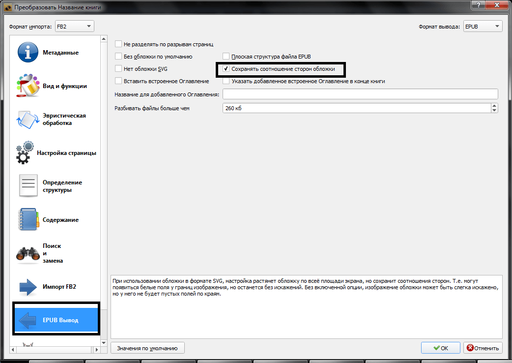Enable Не разделять по разрывам страниц
The width and height of the screenshot is (512, 363).
pyautogui.click(x=118, y=44)
